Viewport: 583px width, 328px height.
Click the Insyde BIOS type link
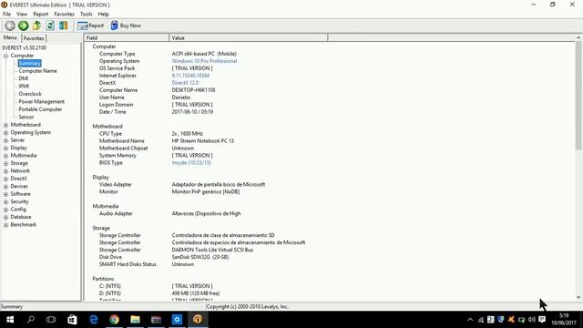click(191, 163)
